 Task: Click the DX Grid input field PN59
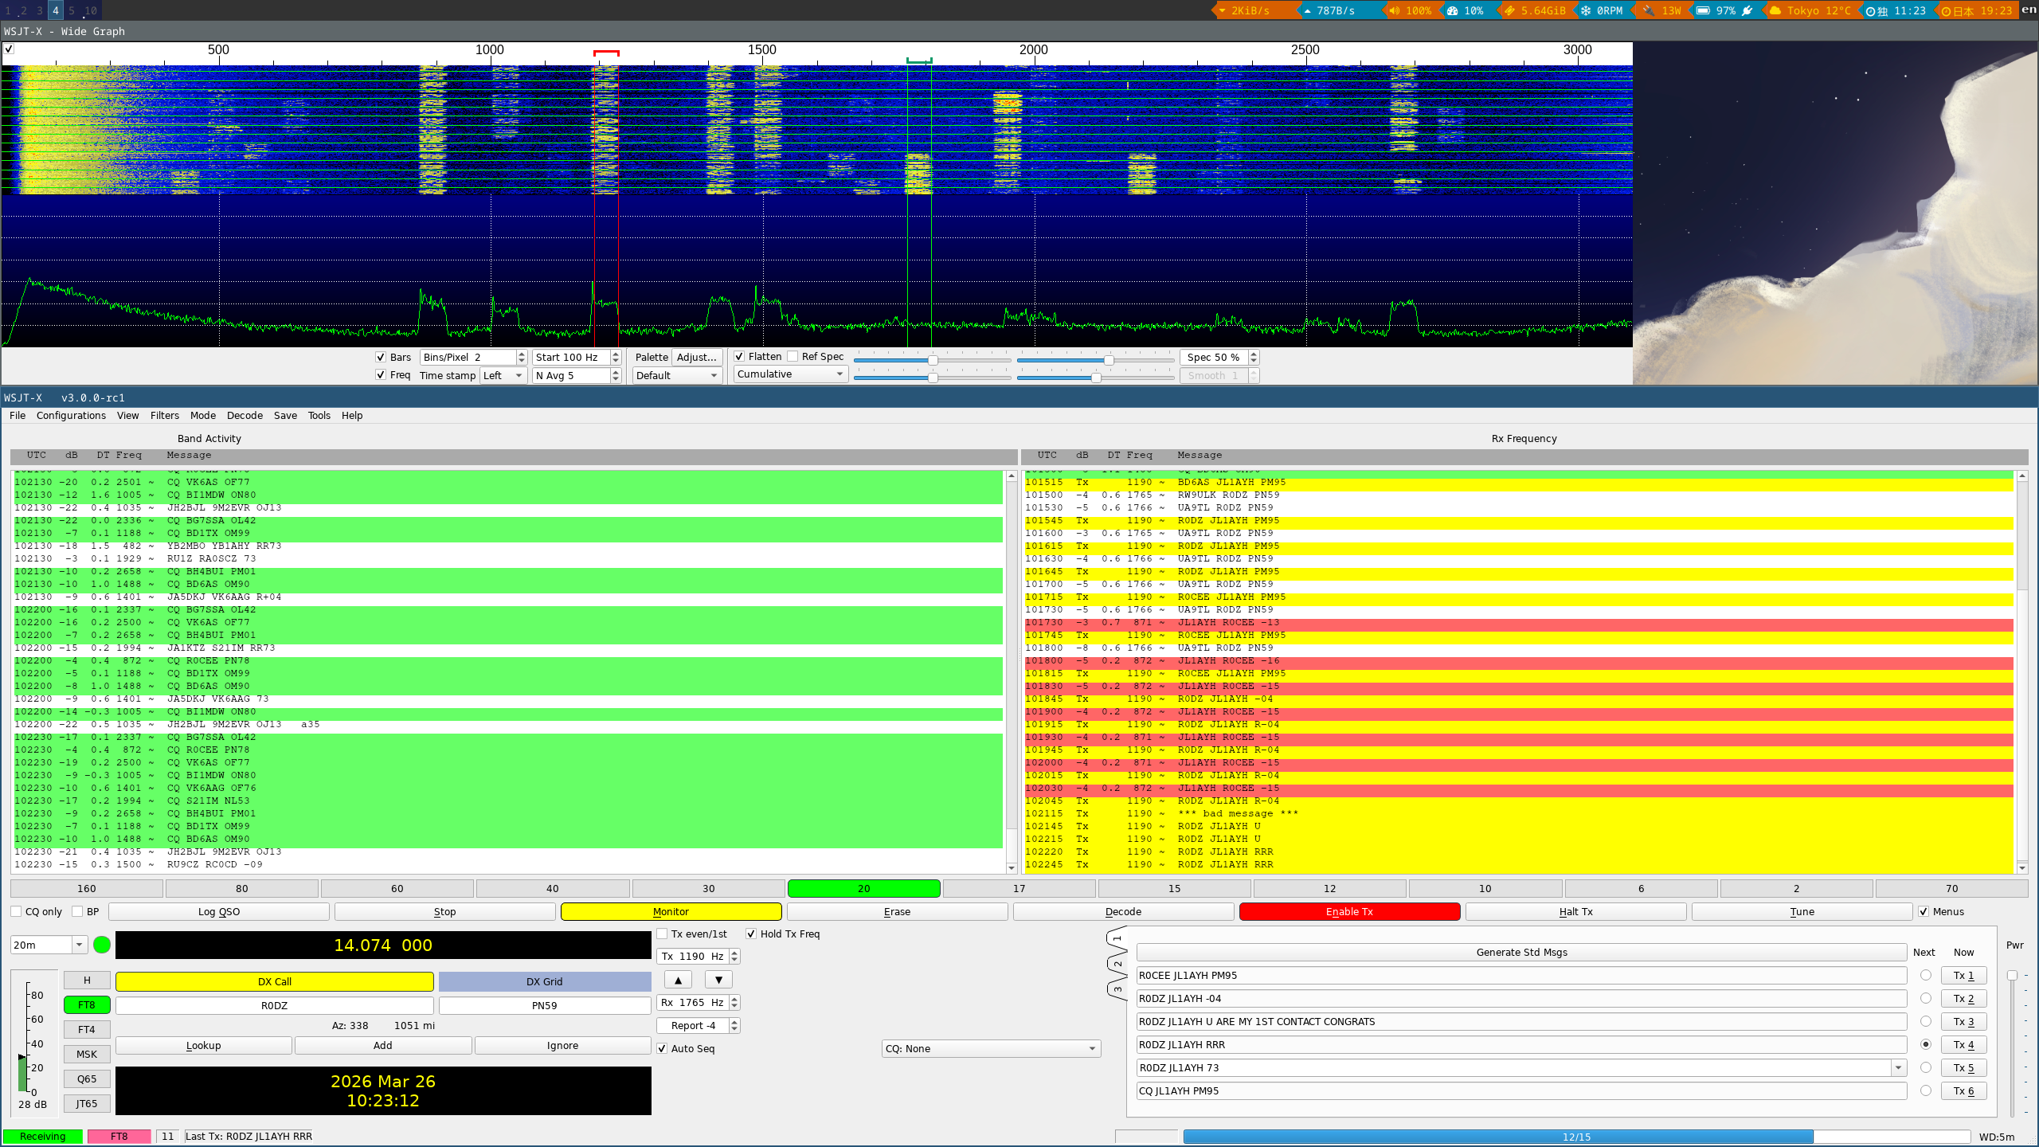click(545, 1005)
